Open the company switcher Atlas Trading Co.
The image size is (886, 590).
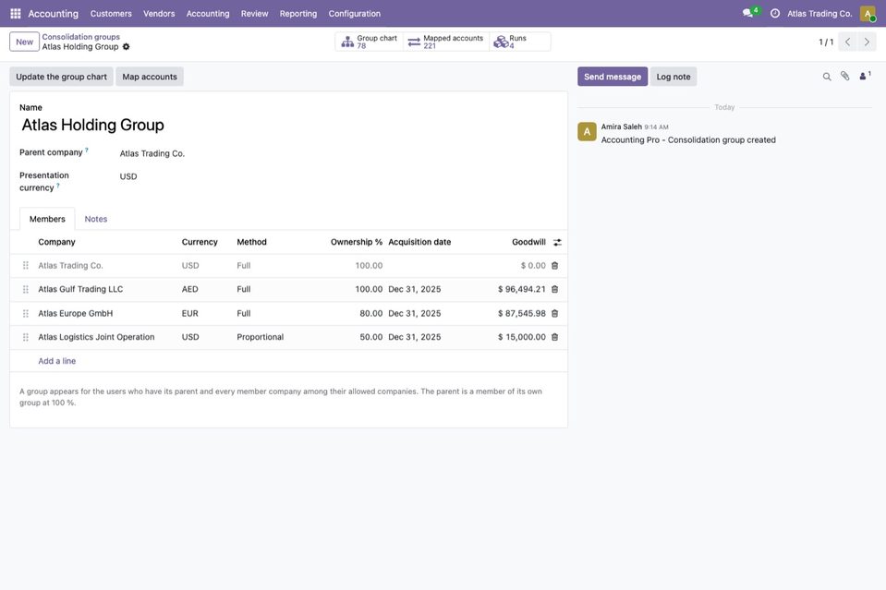pos(819,14)
